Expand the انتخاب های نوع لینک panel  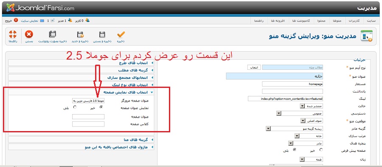[x=81, y=85]
